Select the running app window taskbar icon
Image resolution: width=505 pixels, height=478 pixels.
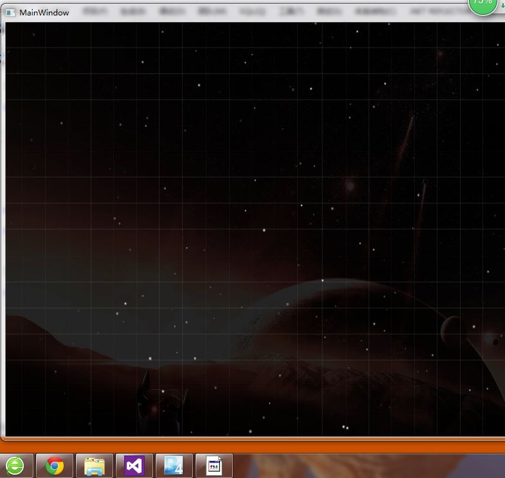click(214, 466)
